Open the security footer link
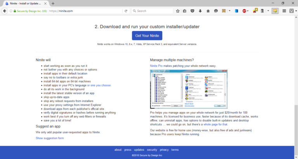This screenshot has width=298, height=159. 152,150
